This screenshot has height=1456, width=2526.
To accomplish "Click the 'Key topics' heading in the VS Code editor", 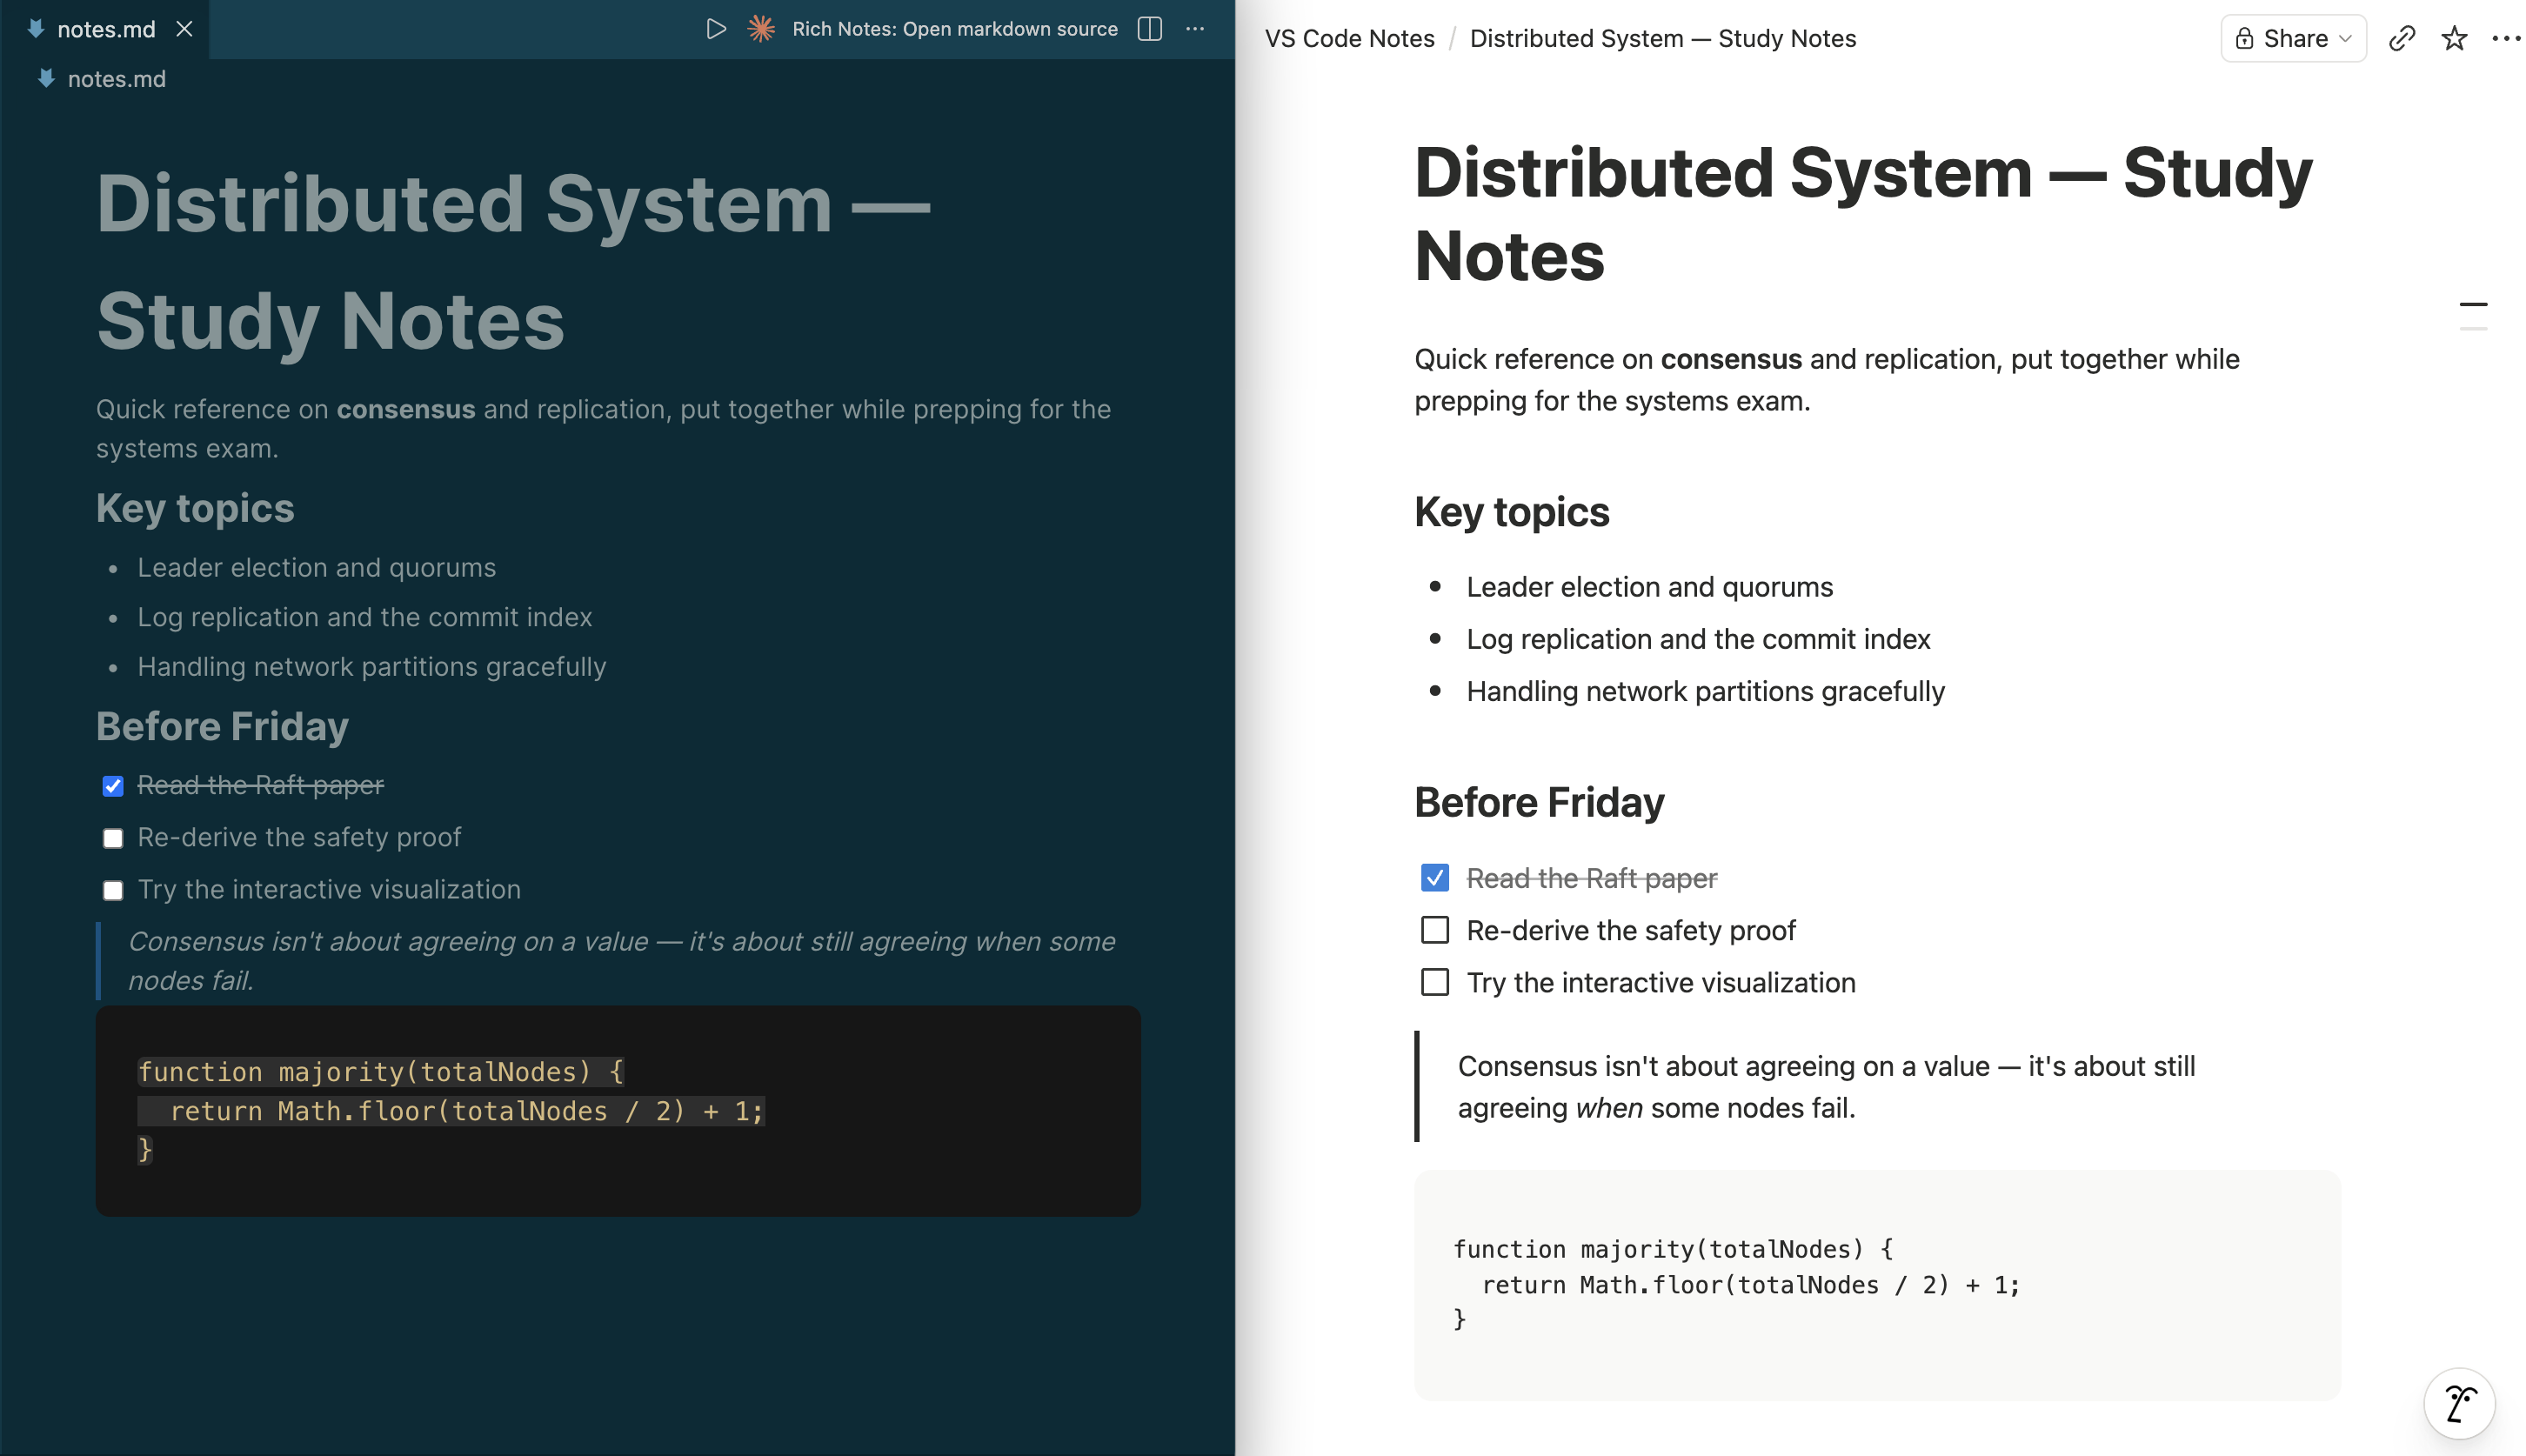I will pos(195,508).
